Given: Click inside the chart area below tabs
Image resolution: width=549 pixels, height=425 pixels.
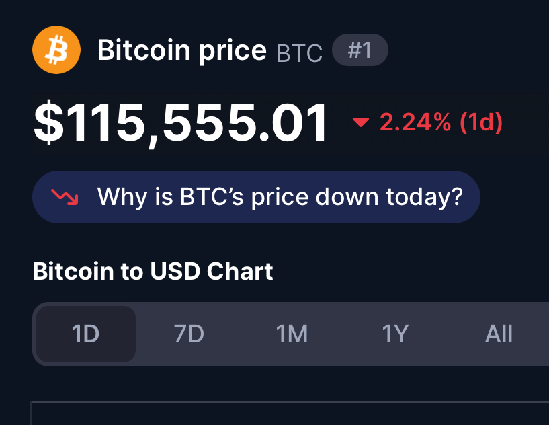Looking at the screenshot, I should point(290,414).
